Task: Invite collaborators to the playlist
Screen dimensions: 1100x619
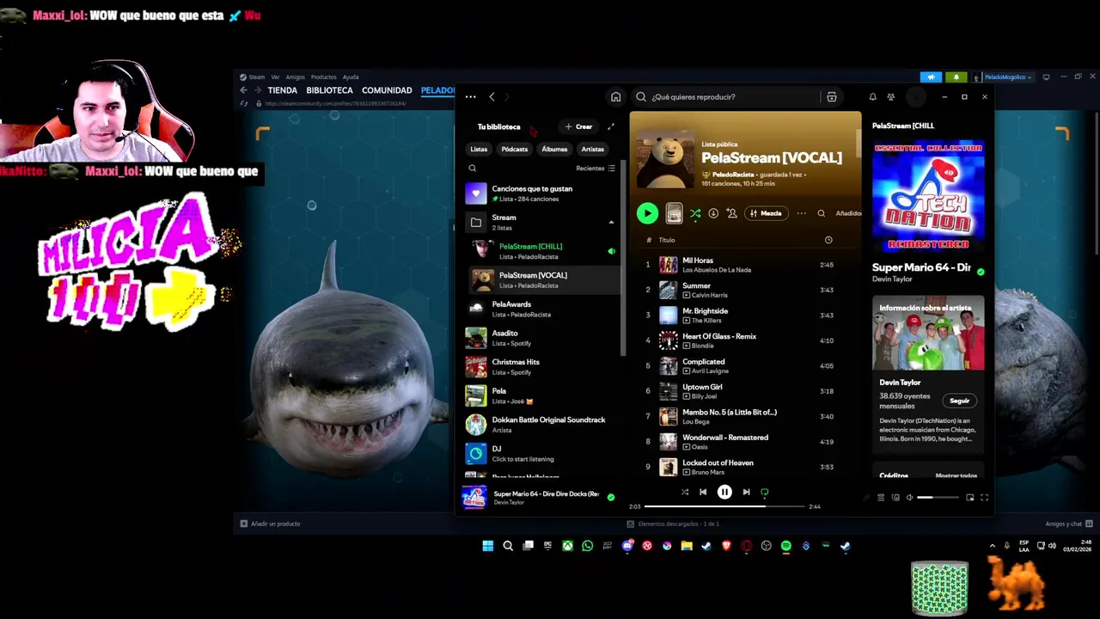Action: click(x=731, y=213)
